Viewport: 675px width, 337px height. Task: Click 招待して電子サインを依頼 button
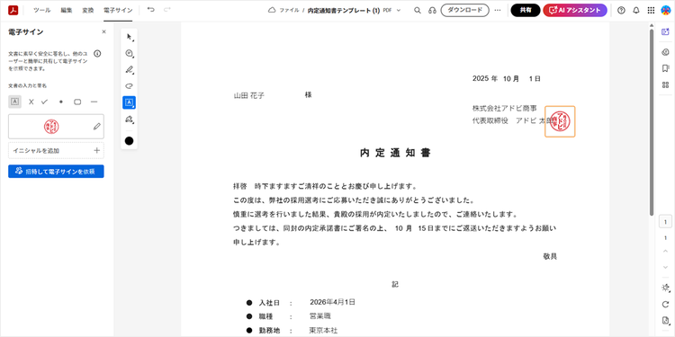point(56,171)
